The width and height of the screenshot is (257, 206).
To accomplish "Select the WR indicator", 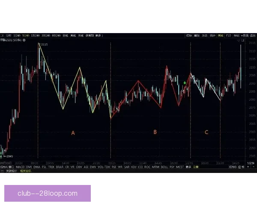I will click(x=120, y=167).
